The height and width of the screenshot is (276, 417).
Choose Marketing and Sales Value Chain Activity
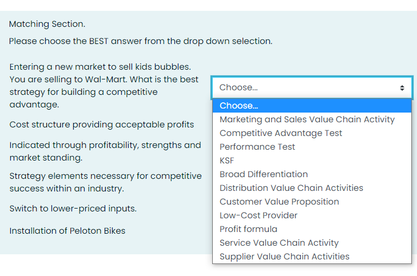pyautogui.click(x=307, y=119)
